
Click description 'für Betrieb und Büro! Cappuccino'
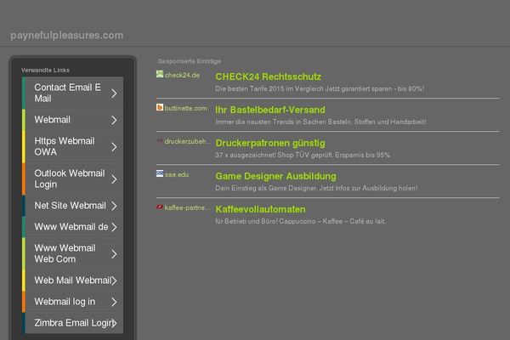pyautogui.click(x=300, y=222)
